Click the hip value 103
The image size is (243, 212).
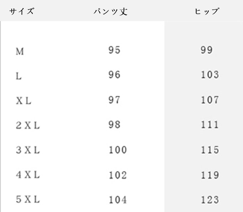tap(209, 75)
